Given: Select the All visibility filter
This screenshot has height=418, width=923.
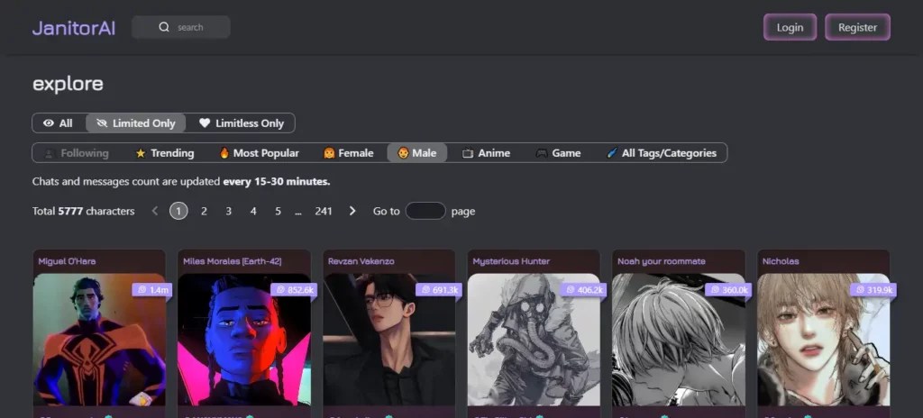Looking at the screenshot, I should point(59,123).
